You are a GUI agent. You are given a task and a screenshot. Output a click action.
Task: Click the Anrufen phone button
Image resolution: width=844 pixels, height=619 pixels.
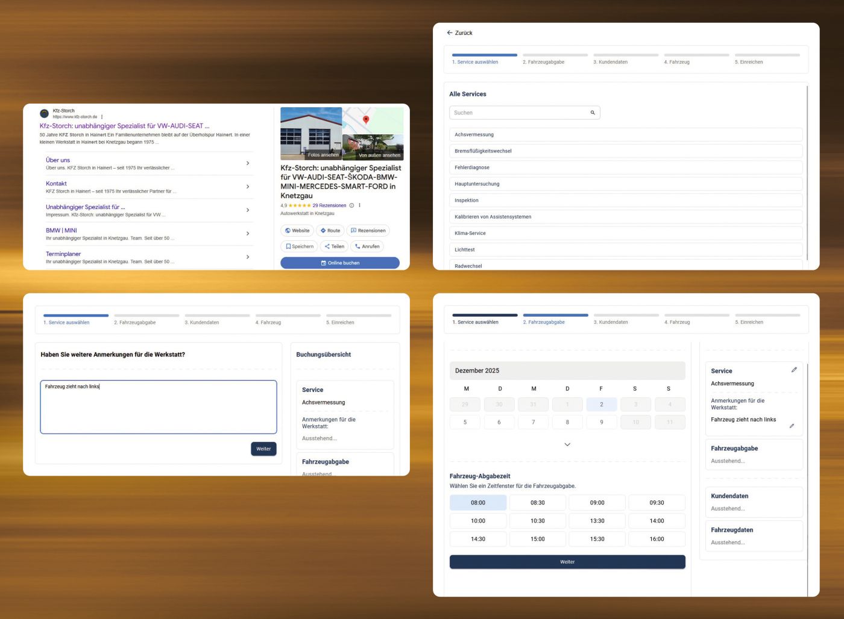(367, 246)
